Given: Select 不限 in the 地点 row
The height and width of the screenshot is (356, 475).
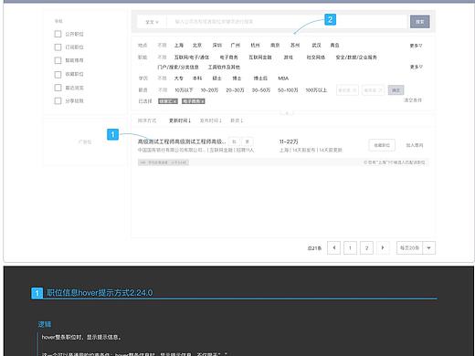Looking at the screenshot, I should 162,45.
